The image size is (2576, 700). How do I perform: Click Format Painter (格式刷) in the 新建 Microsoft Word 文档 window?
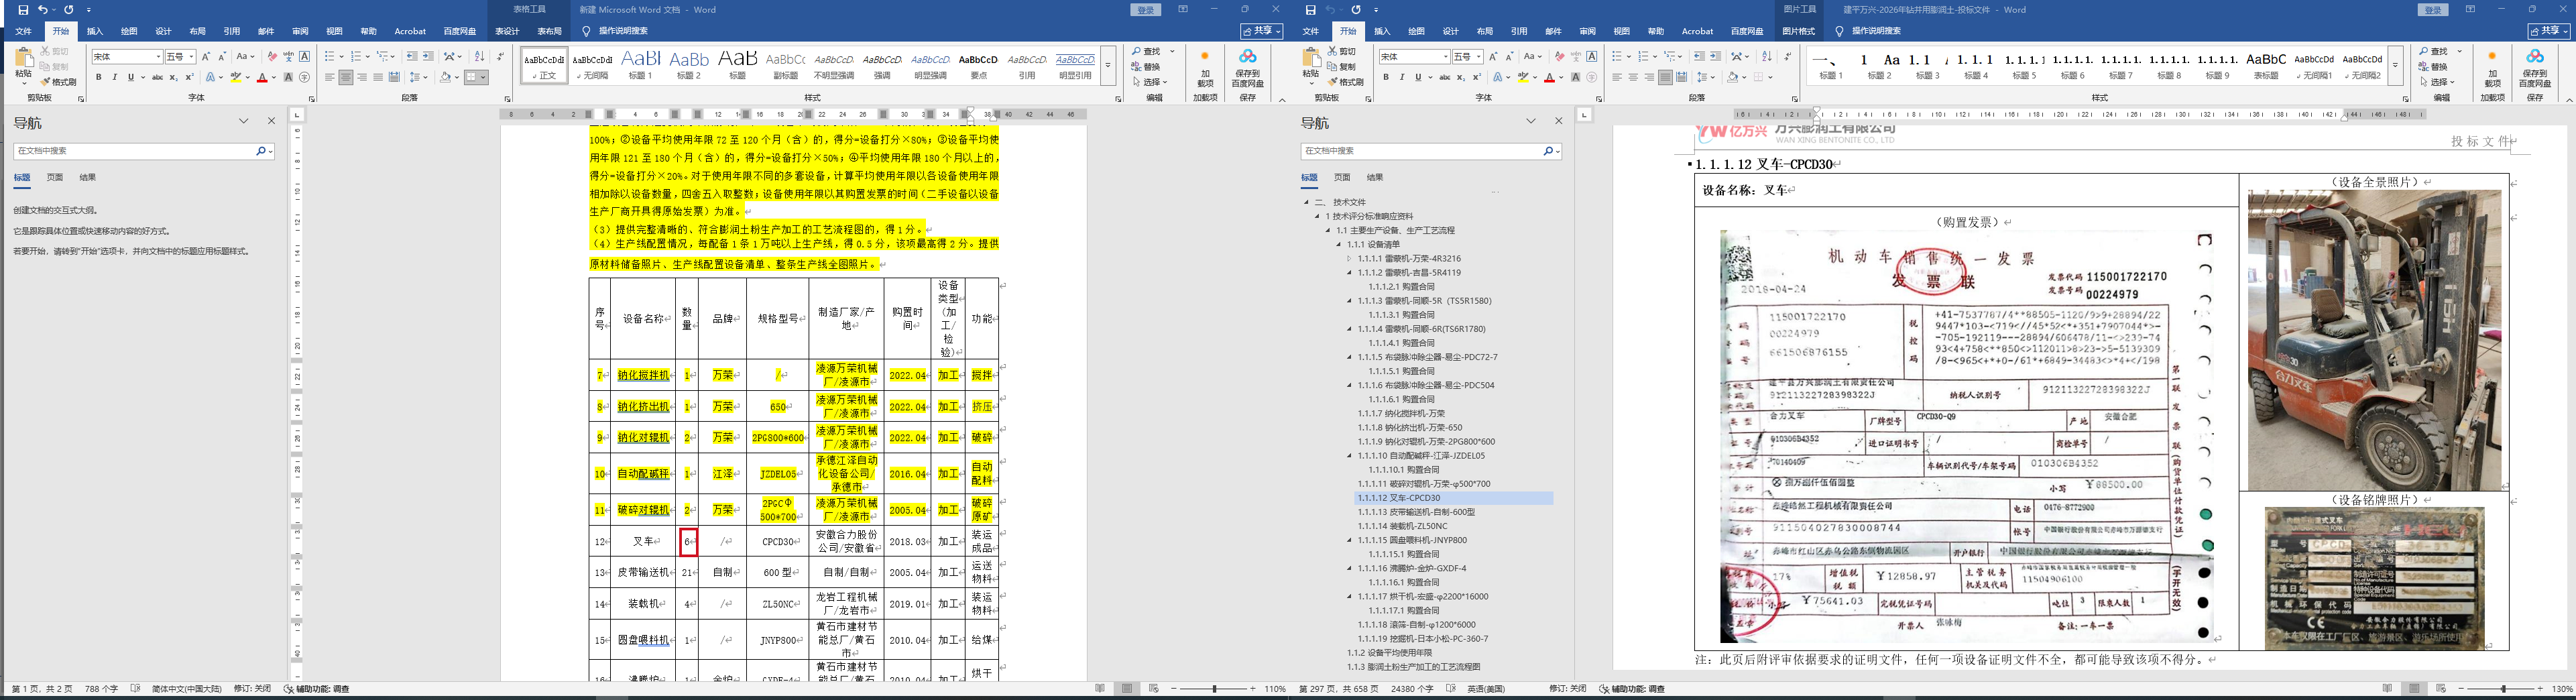pos(61,82)
